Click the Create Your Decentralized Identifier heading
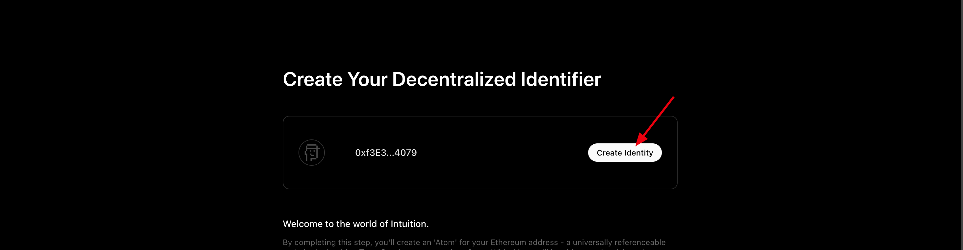The height and width of the screenshot is (250, 963). tap(441, 79)
